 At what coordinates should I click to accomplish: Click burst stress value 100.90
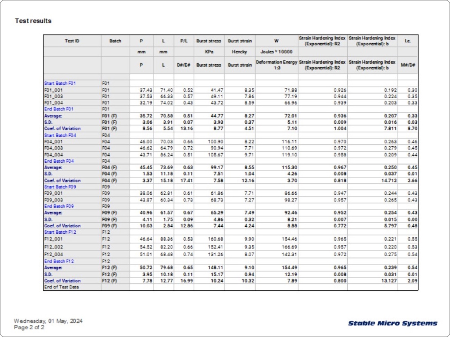pyautogui.click(x=215, y=142)
